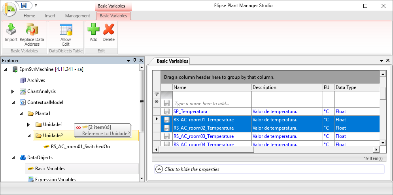Switch to the Management tab
The height and width of the screenshot is (195, 393).
[77, 16]
